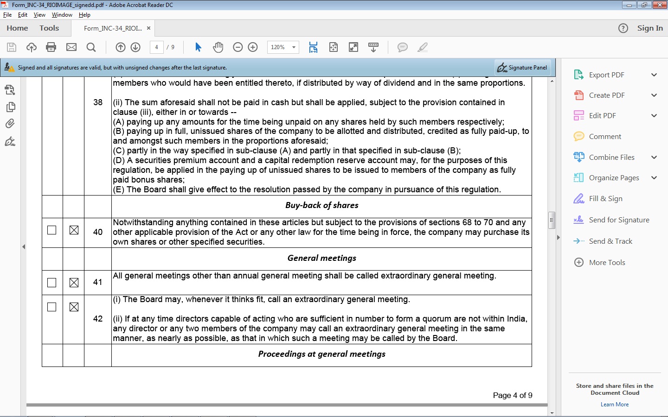Add a sticky note comment

click(402, 47)
